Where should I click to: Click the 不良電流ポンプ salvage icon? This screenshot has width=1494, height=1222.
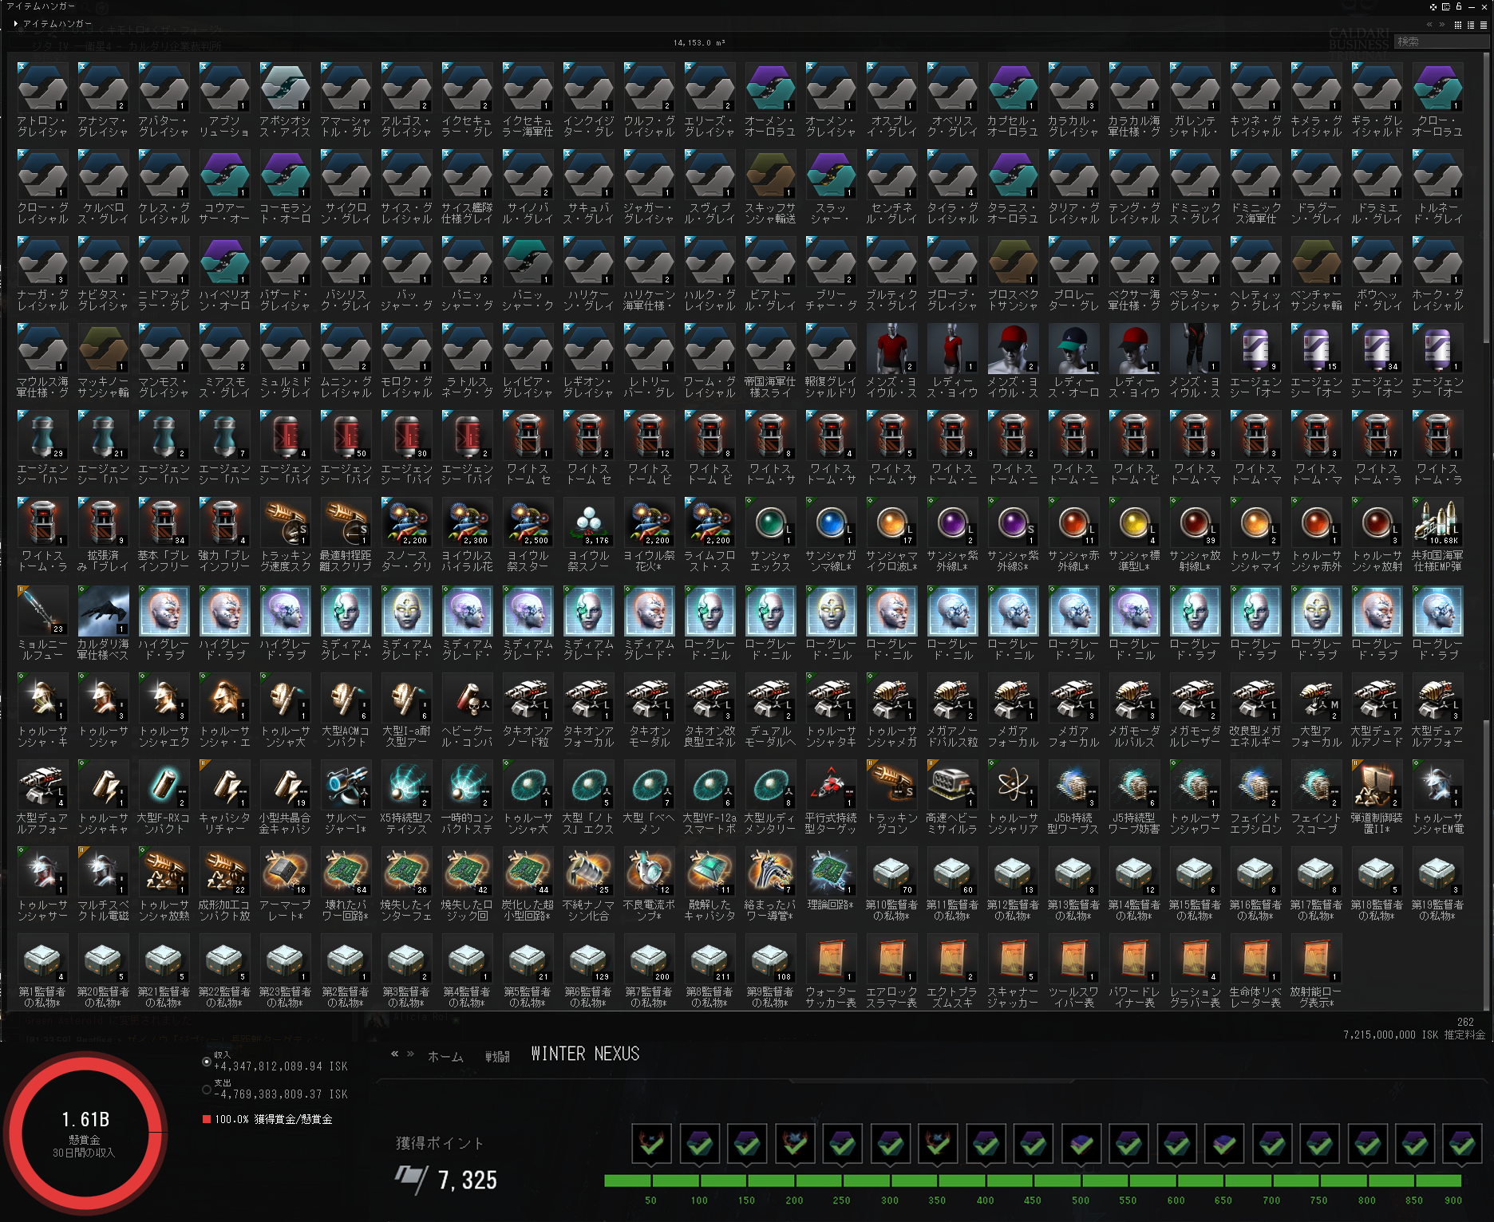tap(649, 872)
